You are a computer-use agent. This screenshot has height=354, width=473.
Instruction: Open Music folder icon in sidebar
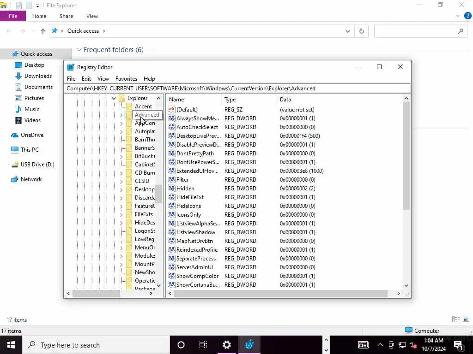[x=18, y=109]
